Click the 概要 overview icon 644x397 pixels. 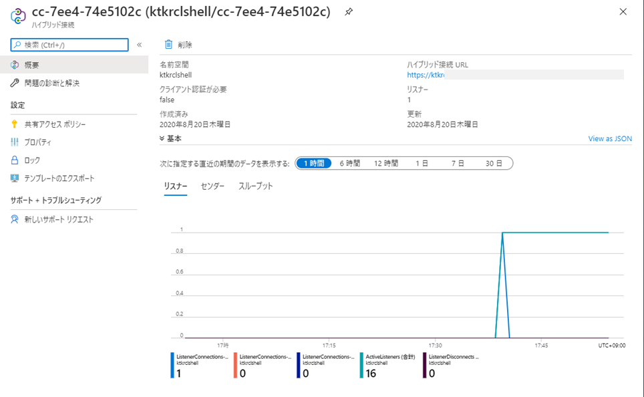pos(15,65)
